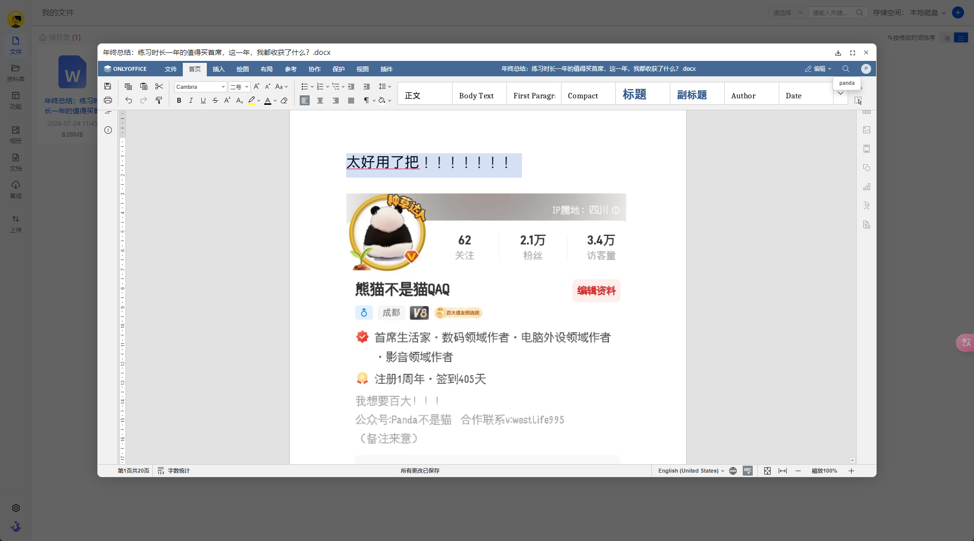The height and width of the screenshot is (541, 974).
Task: Expand the bullet list options
Action: tap(312, 86)
